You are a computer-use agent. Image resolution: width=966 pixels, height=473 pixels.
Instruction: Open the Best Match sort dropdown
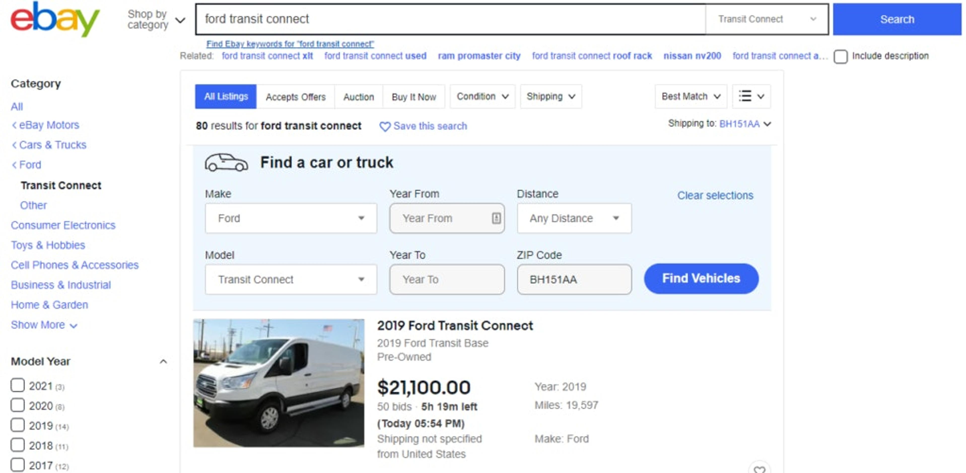pos(690,97)
